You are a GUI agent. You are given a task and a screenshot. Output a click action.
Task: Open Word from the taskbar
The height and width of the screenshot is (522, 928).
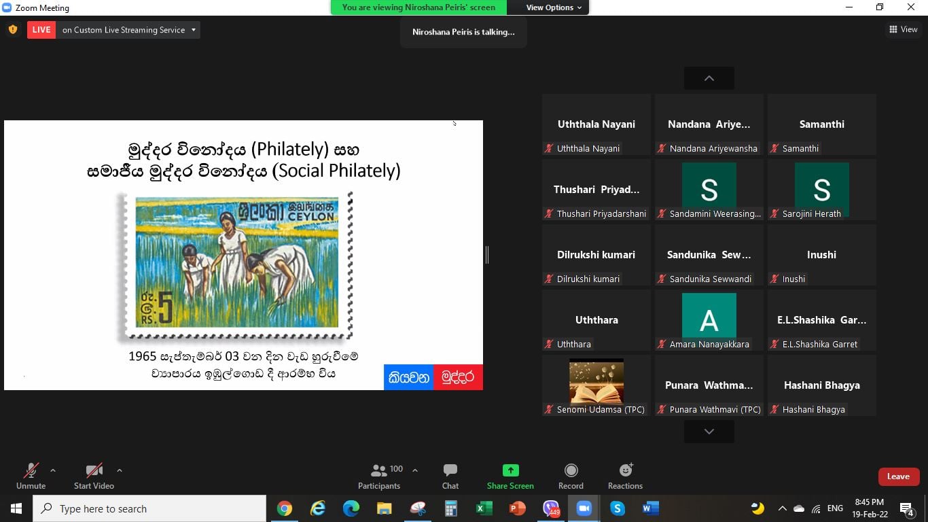pyautogui.click(x=651, y=508)
